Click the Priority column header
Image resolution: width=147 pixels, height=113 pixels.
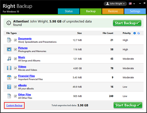127,33
